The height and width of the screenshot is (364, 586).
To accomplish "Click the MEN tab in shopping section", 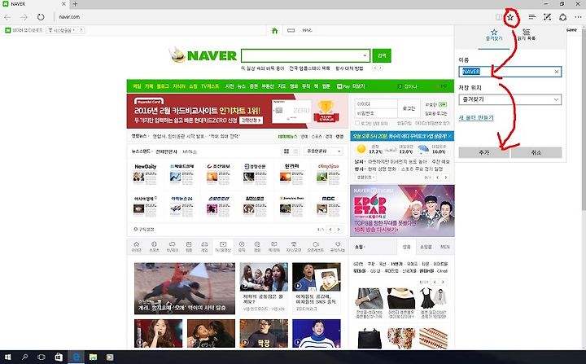I will 444,247.
